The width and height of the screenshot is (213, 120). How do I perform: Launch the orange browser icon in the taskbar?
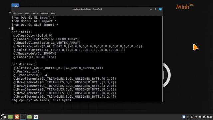17,117
